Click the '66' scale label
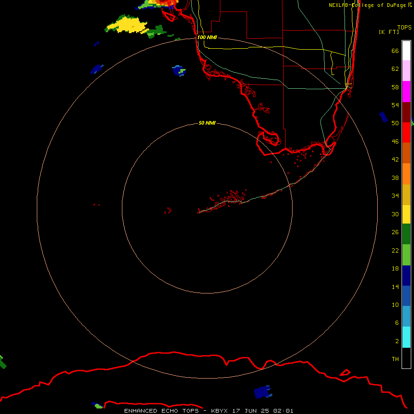The image size is (414, 414). pos(395,51)
